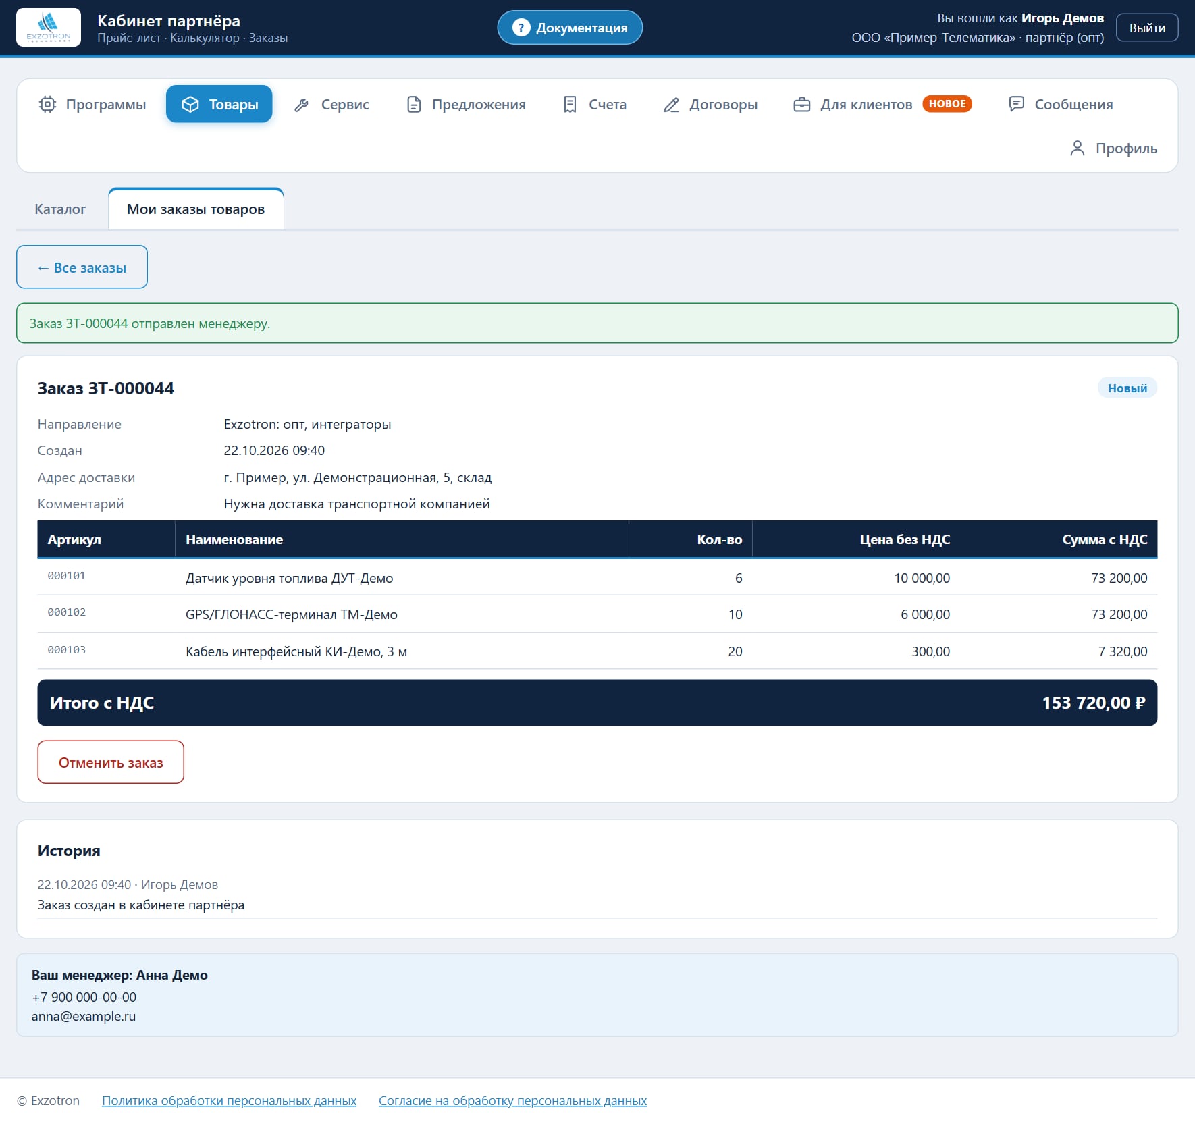Click the phone number +7 900 000-00-00
The height and width of the screenshot is (1122, 1195).
(84, 997)
